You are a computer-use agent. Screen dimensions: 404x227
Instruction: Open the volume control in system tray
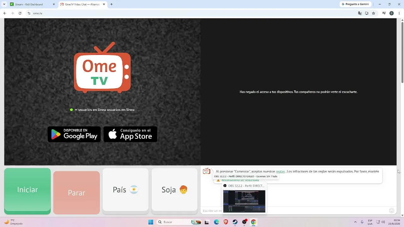[384, 222]
